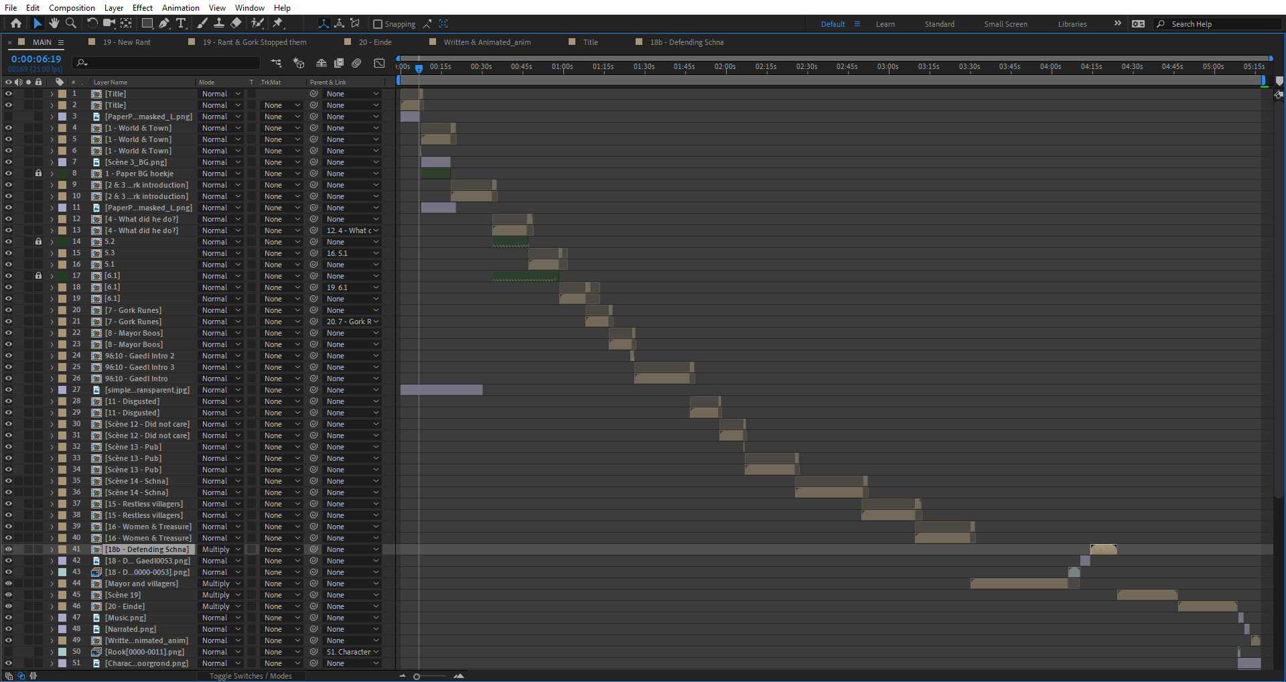Switch to the 20 - Einde tab
Screen dimensions: 1286x682
[x=375, y=42]
